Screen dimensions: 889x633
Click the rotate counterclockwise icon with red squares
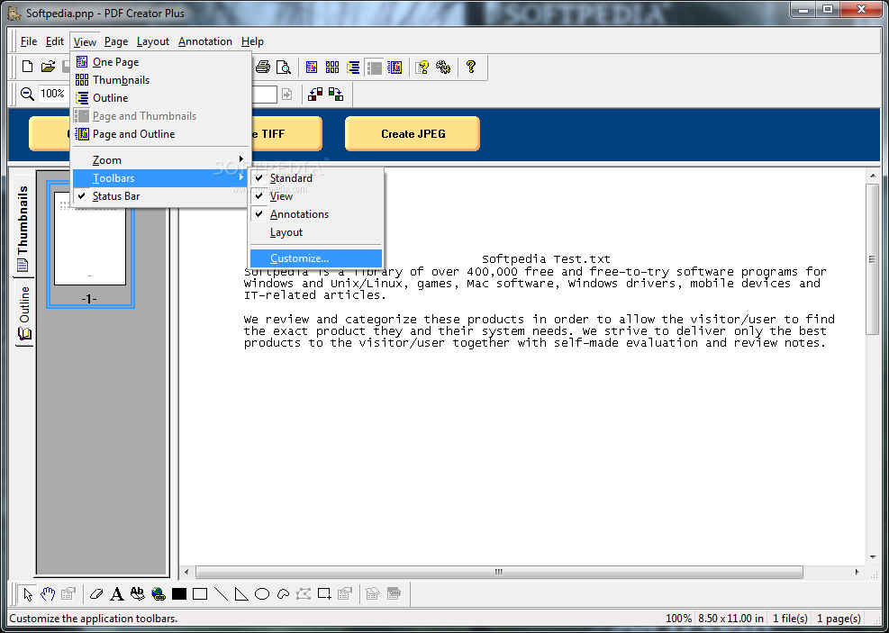point(315,94)
